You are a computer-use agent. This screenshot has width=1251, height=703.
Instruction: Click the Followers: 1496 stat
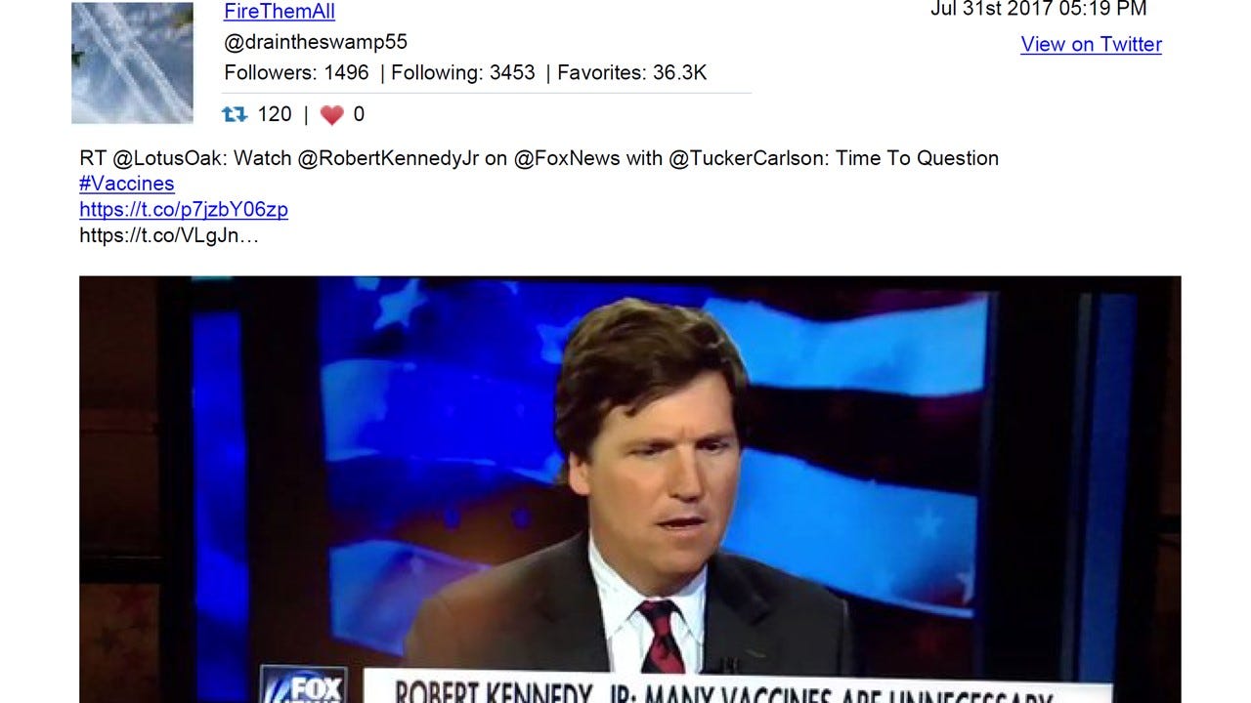(296, 72)
